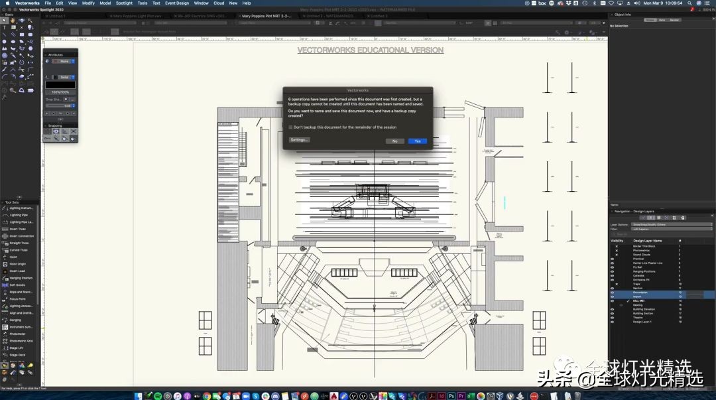
Task: Open the Event Design menu
Action: tap(177, 3)
